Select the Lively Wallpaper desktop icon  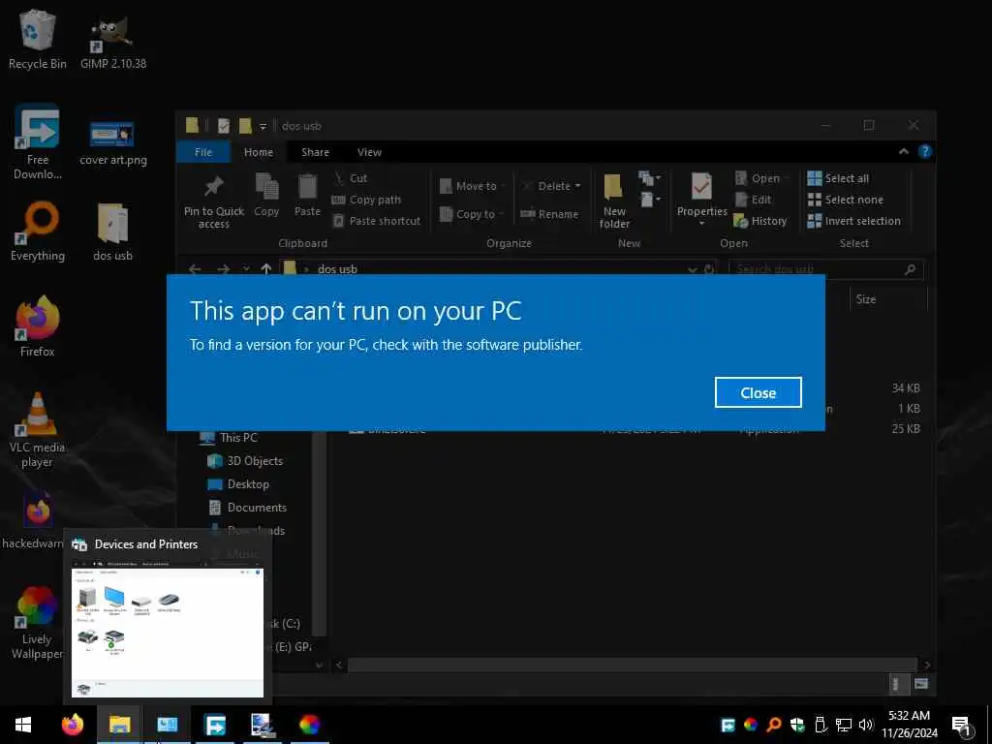pyautogui.click(x=38, y=623)
